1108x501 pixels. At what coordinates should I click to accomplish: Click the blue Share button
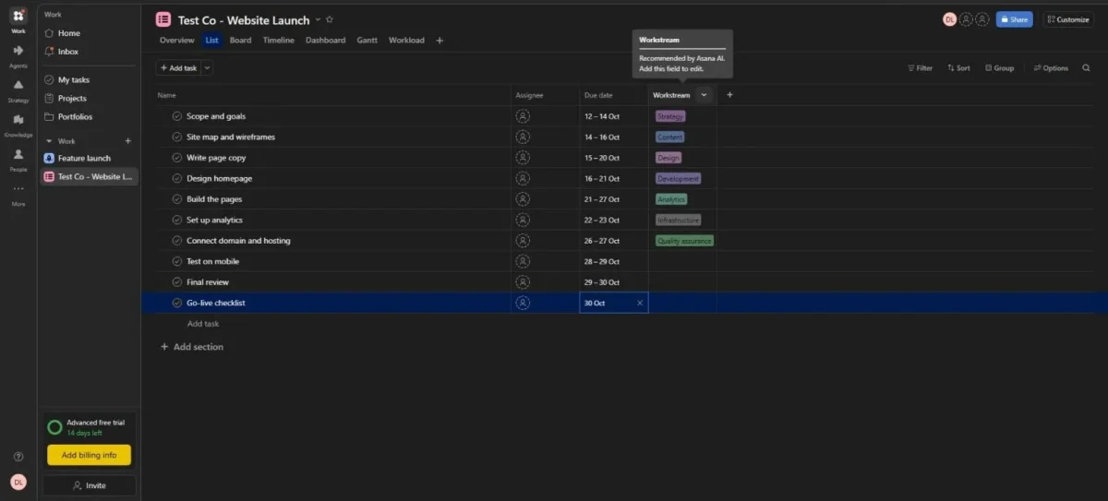click(1014, 19)
